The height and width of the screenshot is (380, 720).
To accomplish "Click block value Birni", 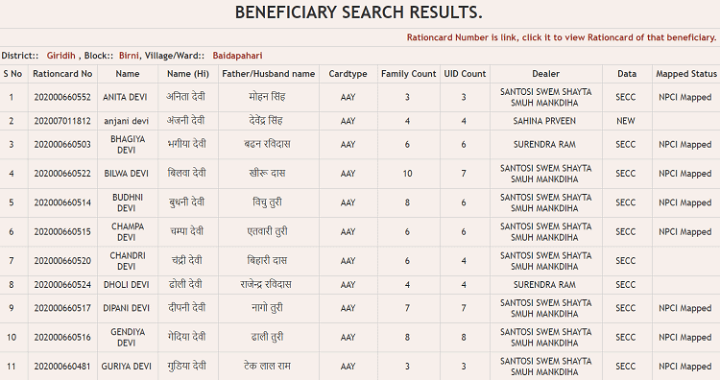I will coord(129,56).
